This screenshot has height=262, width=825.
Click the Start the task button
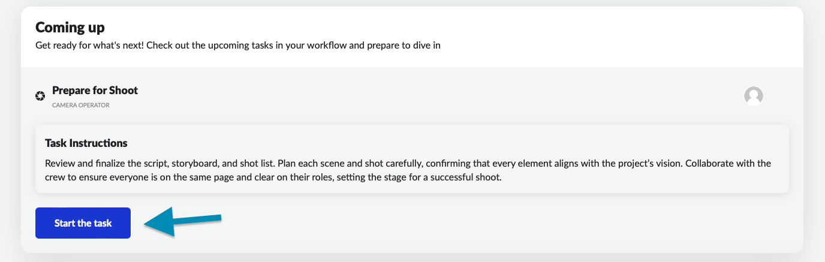[83, 223]
